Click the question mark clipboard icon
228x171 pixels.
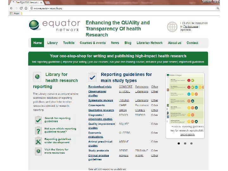click(38, 130)
